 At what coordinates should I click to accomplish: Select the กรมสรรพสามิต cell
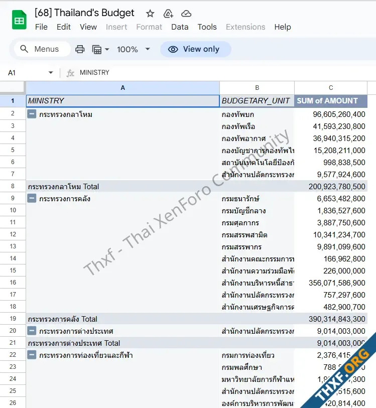257,235
